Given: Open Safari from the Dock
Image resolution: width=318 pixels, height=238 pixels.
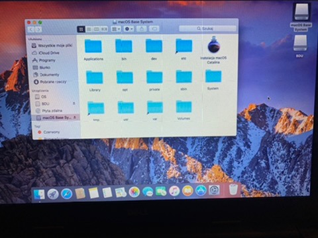Looking at the screenshot, I should 66,194.
